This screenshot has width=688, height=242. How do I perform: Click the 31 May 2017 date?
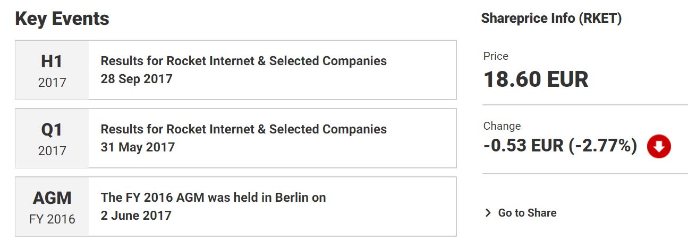pos(138,147)
